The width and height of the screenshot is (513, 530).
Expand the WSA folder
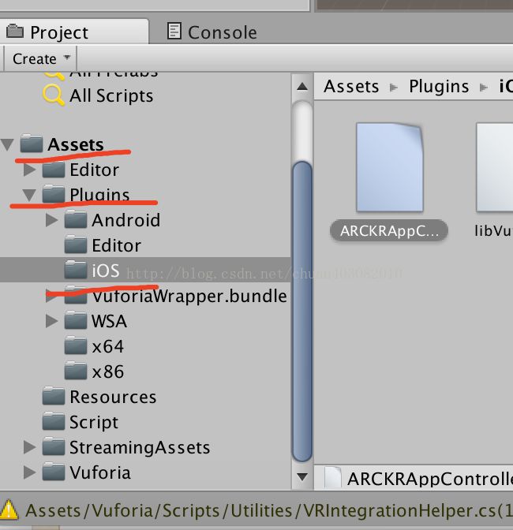pos(52,321)
